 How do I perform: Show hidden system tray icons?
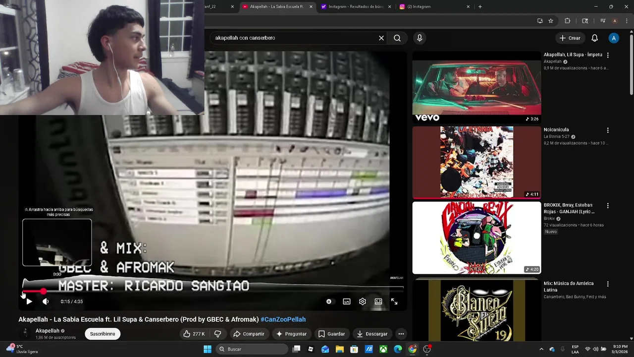[x=541, y=349]
